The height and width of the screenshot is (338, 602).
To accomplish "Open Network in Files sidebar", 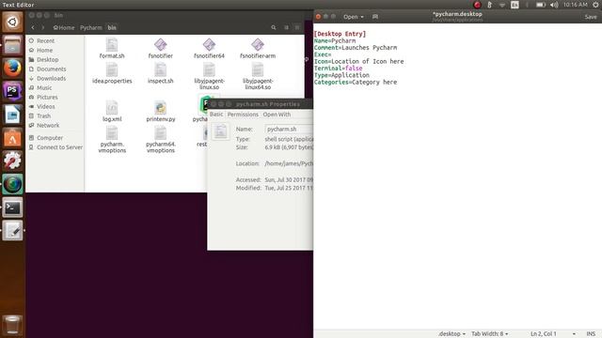I will pyautogui.click(x=48, y=125).
